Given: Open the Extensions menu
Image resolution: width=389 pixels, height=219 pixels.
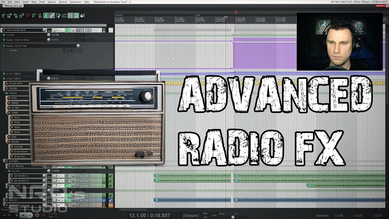Looking at the screenshot, I should point(75,2).
